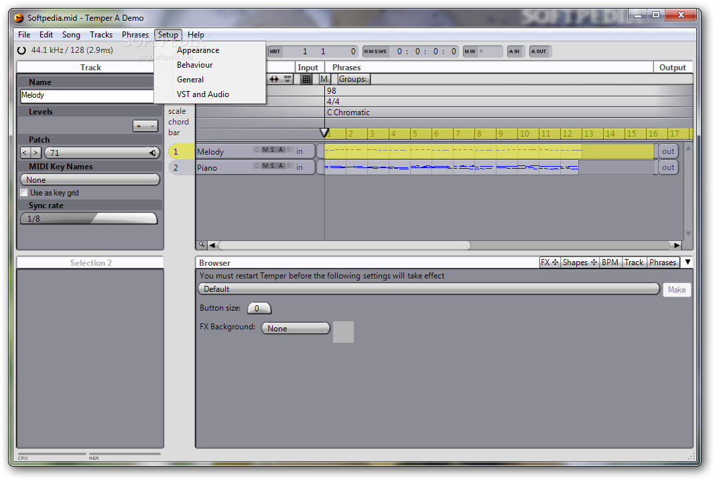The image size is (715, 480).
Task: Toggle Solo (S) on the Piano track
Action: 273,166
